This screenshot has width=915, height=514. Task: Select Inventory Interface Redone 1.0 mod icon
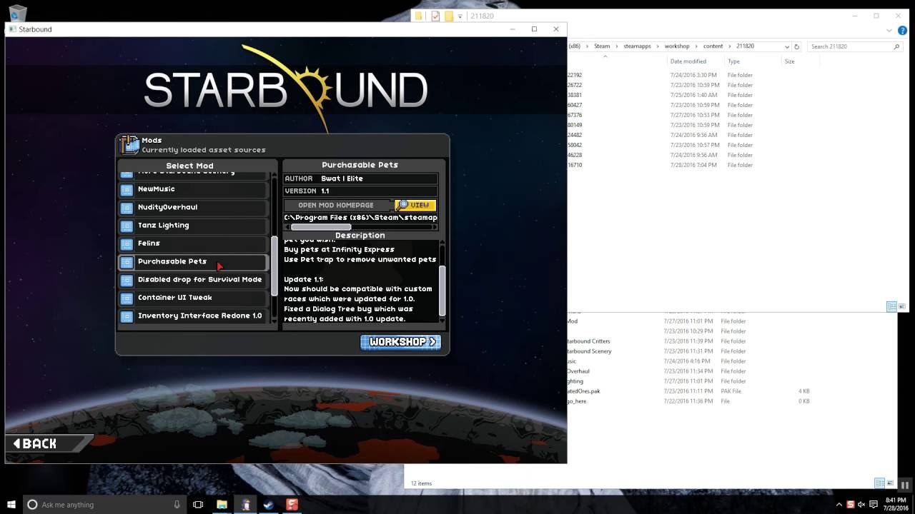click(127, 316)
